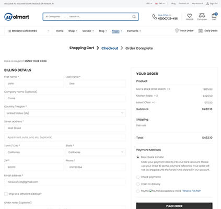Open the wishlist heart icon
The image size is (221, 209).
pos(190,16)
